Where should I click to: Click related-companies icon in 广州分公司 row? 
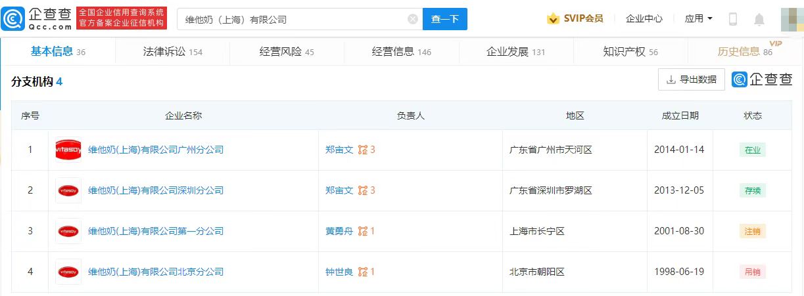[x=363, y=150]
